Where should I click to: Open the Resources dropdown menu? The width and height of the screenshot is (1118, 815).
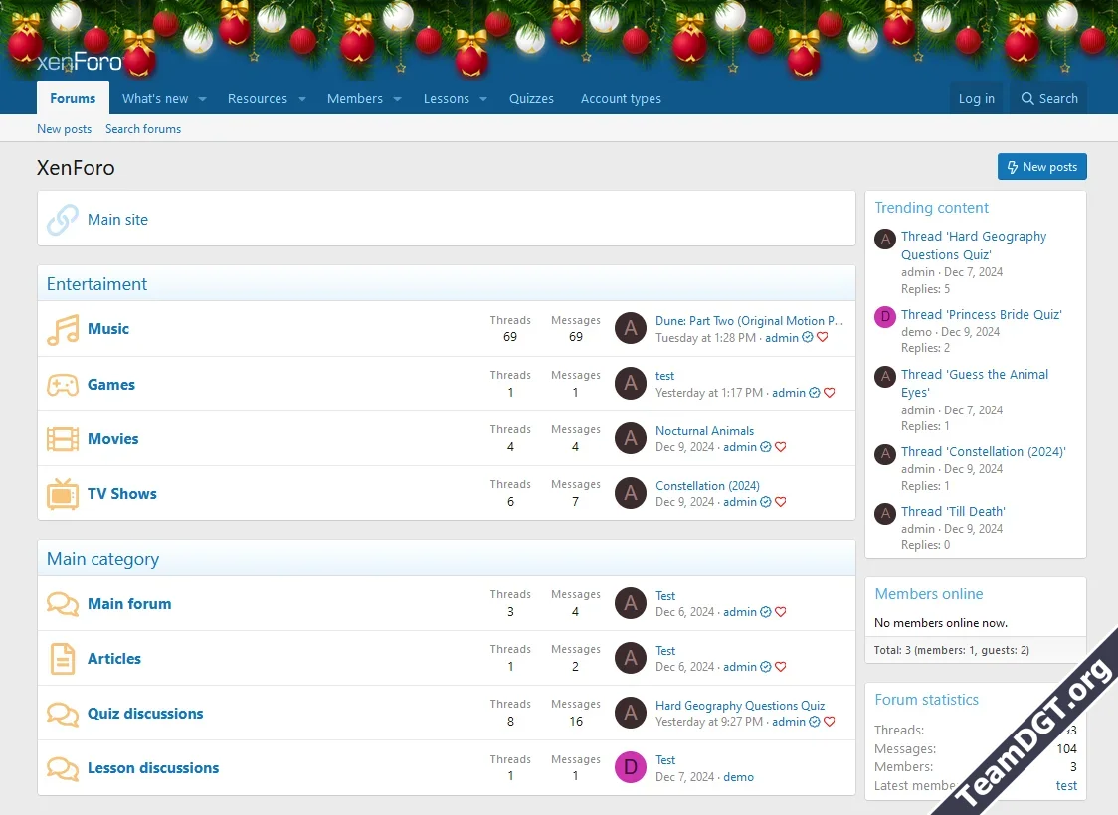click(301, 99)
